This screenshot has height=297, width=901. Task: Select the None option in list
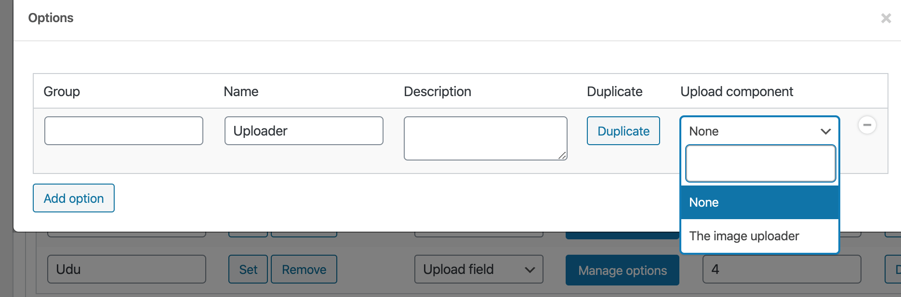pyautogui.click(x=760, y=202)
